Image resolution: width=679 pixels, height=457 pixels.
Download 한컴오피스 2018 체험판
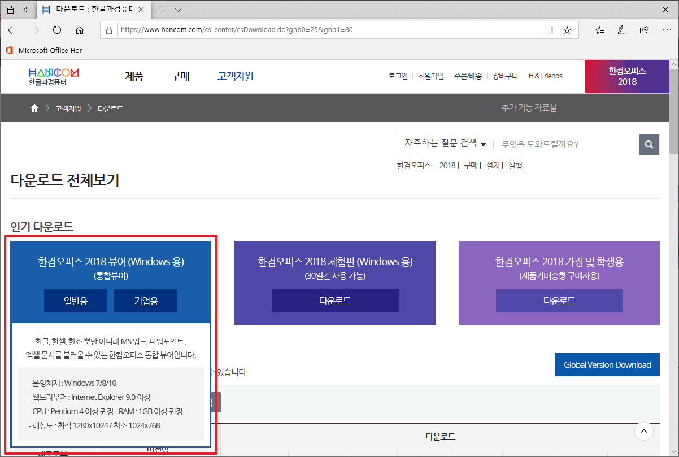[335, 301]
